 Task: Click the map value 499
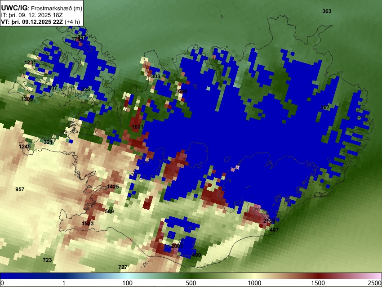[196, 255]
